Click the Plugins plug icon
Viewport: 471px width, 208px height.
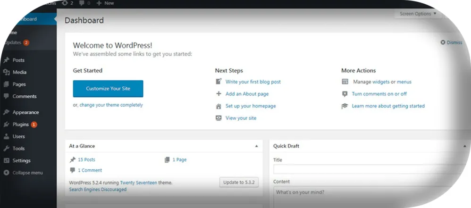[6, 125]
